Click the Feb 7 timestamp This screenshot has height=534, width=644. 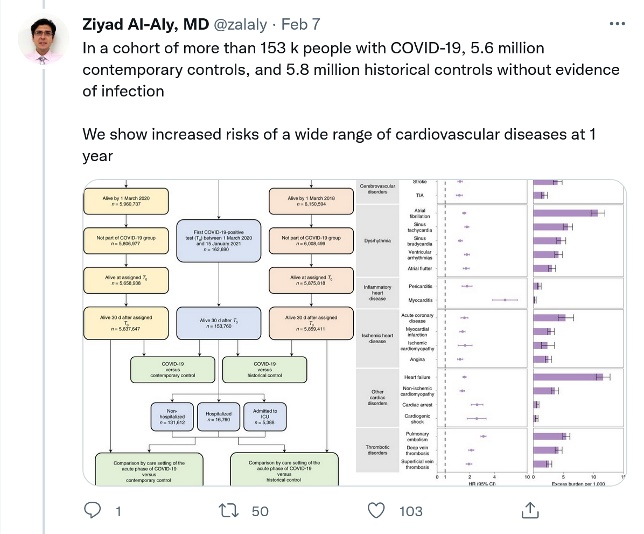301,24
